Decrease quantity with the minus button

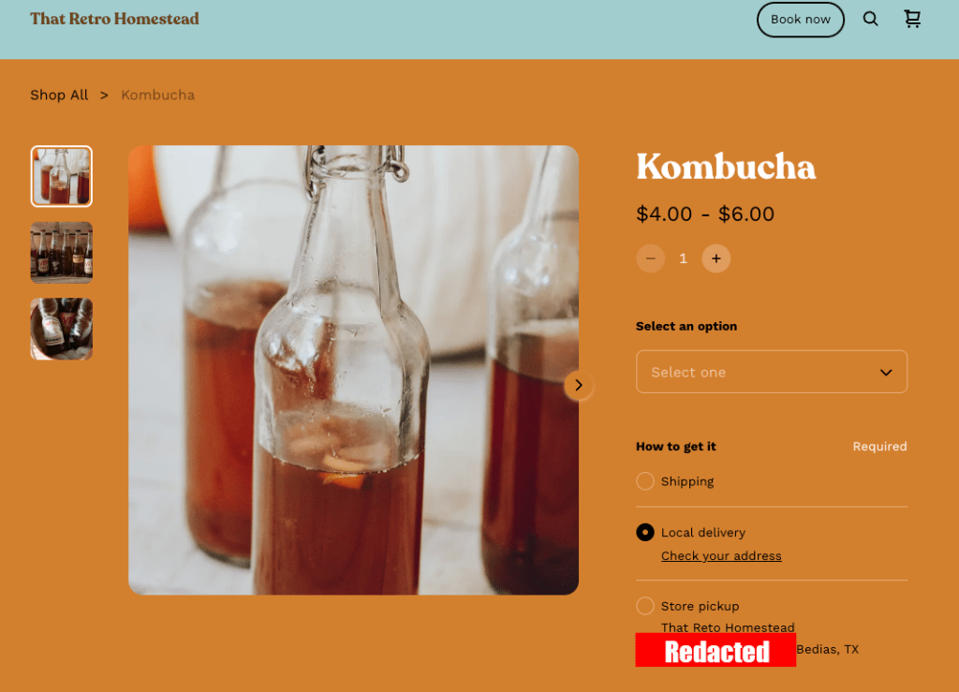[x=650, y=258]
